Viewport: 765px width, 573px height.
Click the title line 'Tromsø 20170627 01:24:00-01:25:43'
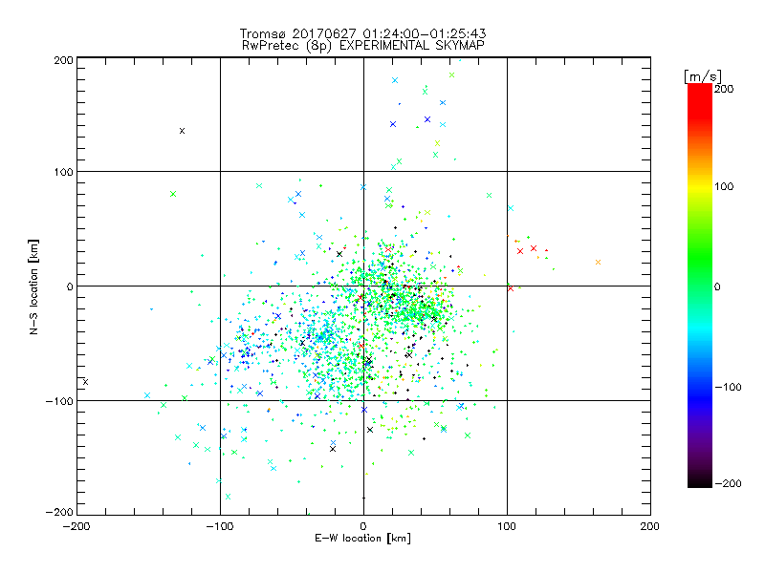click(362, 33)
